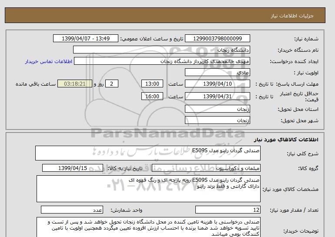Click delivery province field زنجان
Image resolution: width=335 pixels, height=237 pixels.
[217, 109]
